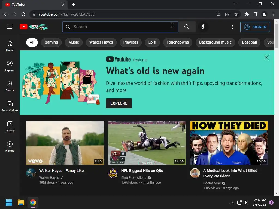The width and height of the screenshot is (279, 209).
Task: Open the Windows Start menu
Action: click(9, 202)
